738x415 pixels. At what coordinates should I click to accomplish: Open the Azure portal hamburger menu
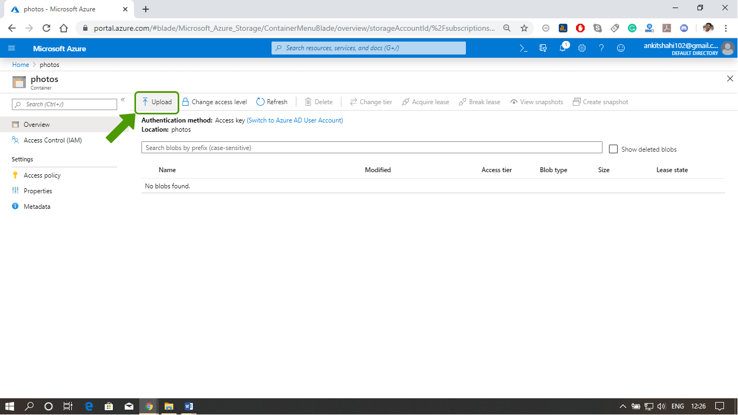[x=11, y=49]
